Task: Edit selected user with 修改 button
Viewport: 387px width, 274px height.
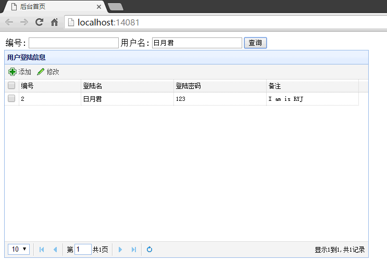Action: tap(48, 72)
